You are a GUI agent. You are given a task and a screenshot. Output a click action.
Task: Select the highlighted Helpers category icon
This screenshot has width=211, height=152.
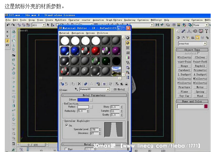click(197, 38)
